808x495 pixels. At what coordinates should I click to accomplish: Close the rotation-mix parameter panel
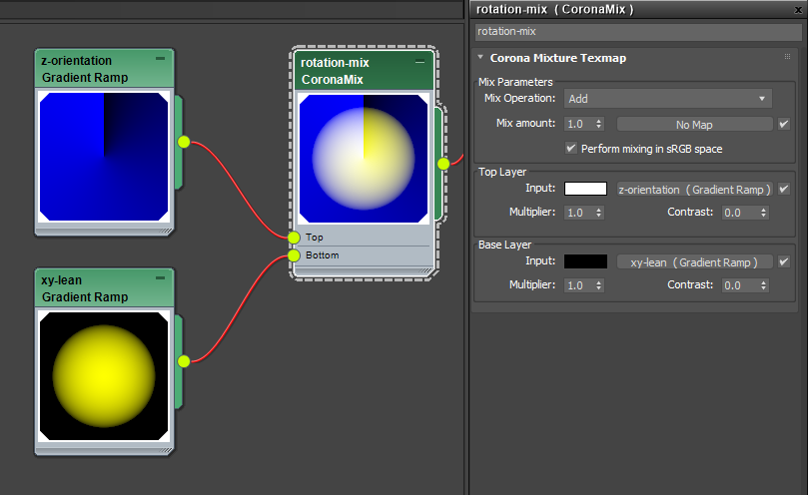[798, 10]
